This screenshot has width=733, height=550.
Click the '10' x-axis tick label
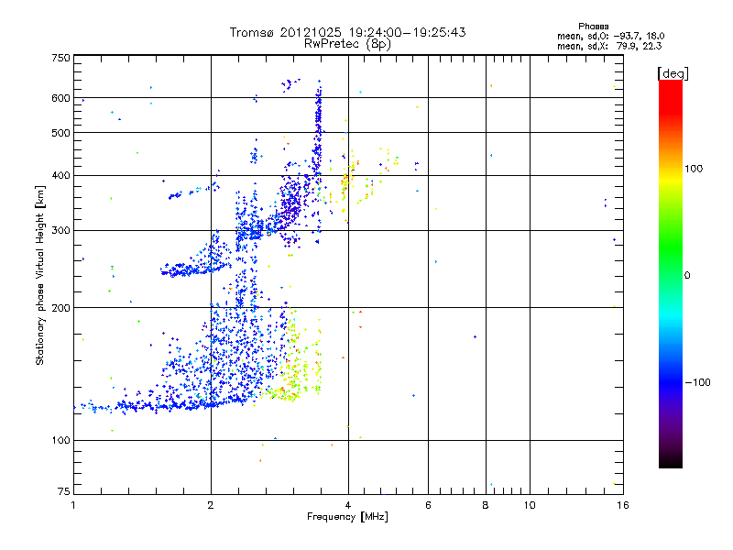pos(530,505)
